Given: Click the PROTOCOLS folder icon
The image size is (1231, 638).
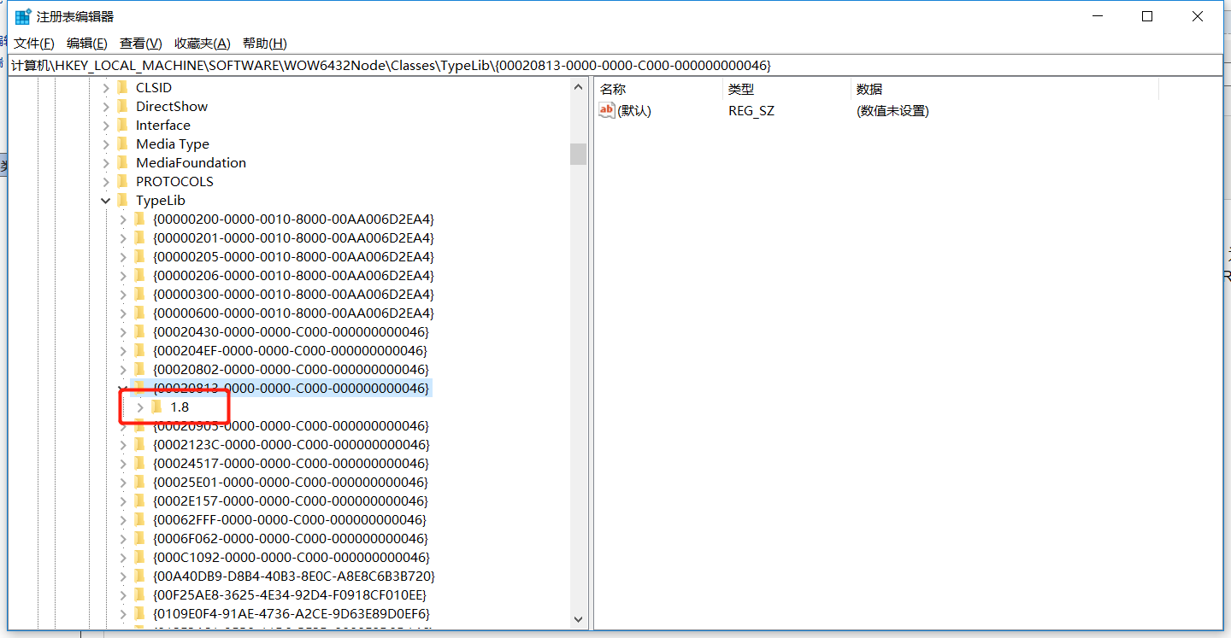Looking at the screenshot, I should point(122,181).
